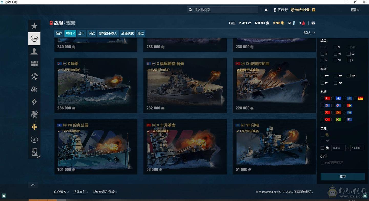Open the VII 约克公爵 ship card

(96, 147)
